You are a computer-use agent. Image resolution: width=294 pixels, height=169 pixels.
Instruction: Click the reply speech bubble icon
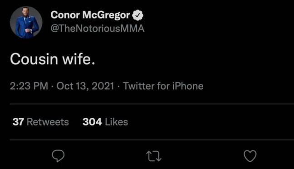58,156
